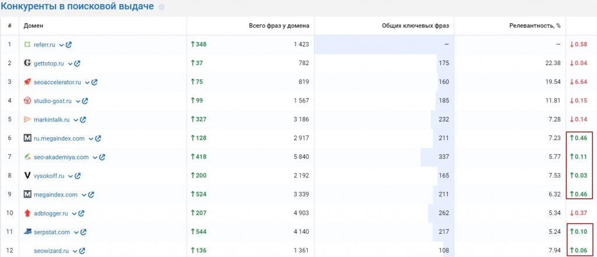Click external-link icon next to seo-akademiya.com

[x=101, y=157]
